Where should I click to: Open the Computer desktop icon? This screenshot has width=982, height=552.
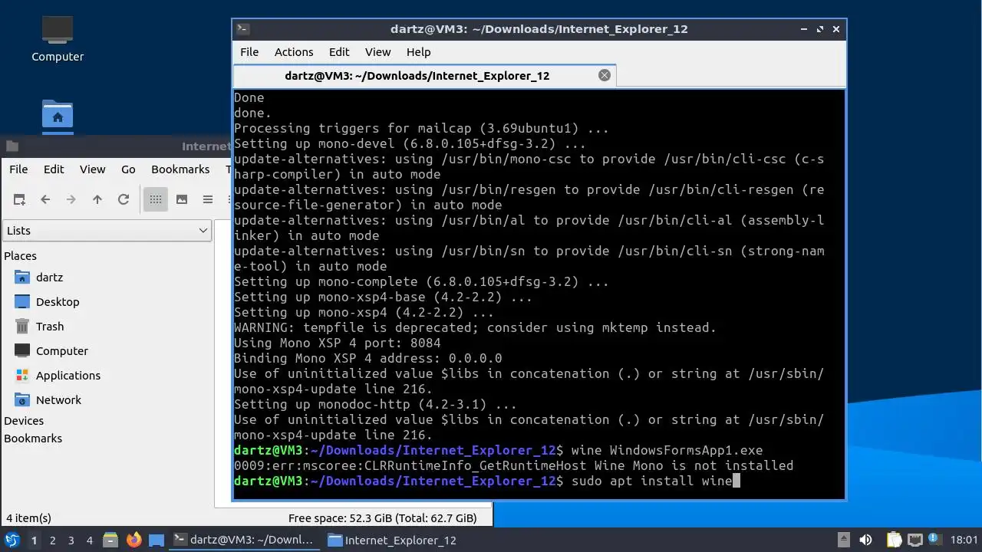pyautogui.click(x=58, y=38)
